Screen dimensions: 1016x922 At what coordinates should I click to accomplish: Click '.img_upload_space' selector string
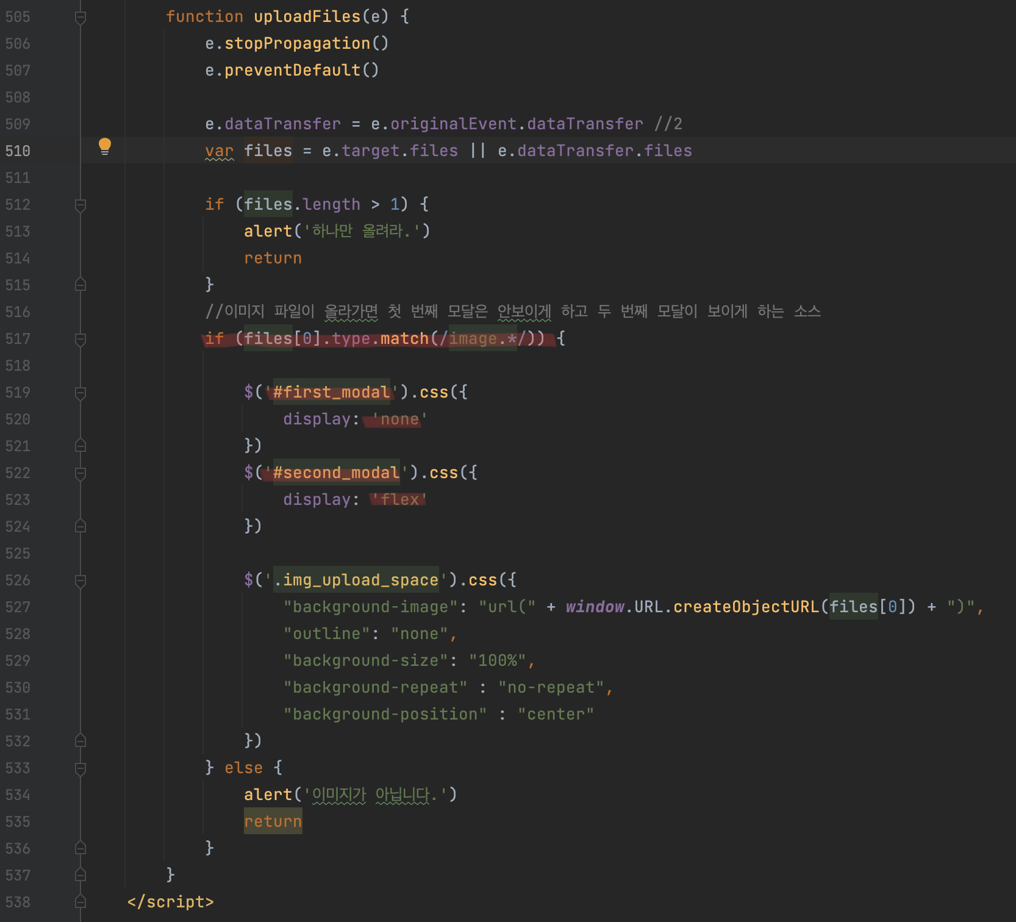(356, 580)
